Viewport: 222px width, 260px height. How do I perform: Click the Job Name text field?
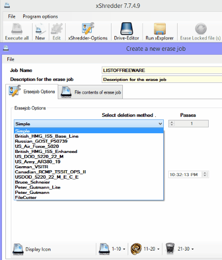pos(162,71)
